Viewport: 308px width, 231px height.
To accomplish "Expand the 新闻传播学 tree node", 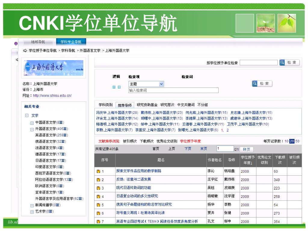I will tap(32, 206).
